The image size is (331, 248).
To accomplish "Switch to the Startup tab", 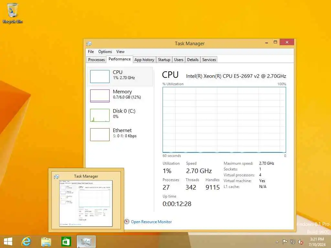I will tap(164, 60).
